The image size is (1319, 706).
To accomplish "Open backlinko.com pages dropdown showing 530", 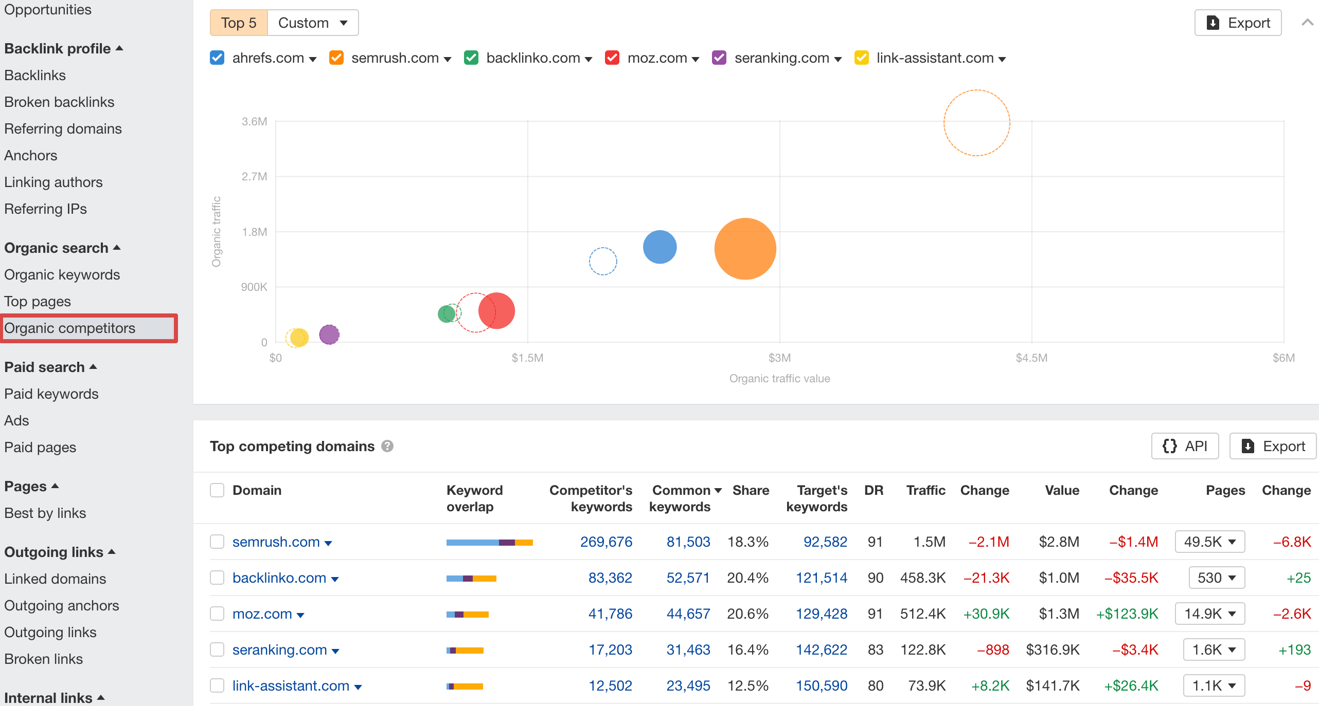I will 1217,578.
